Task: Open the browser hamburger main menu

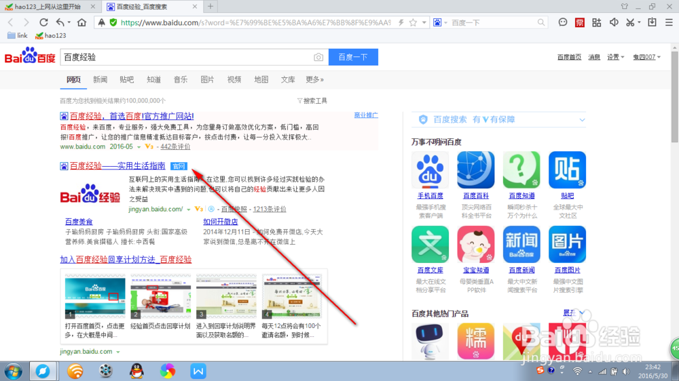Action: [669, 22]
